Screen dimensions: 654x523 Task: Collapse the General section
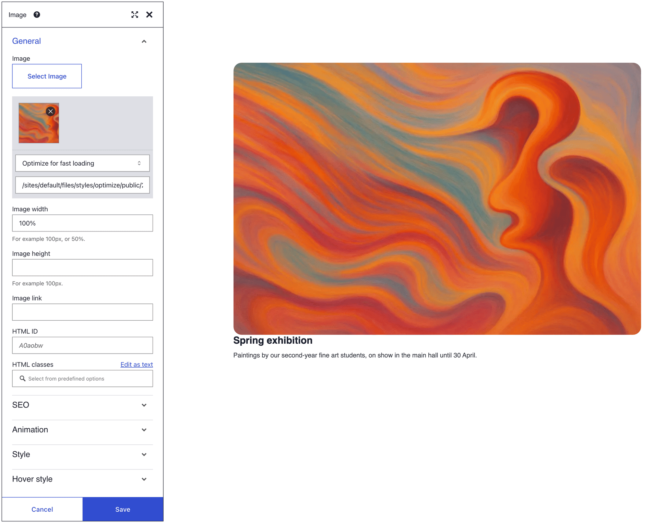tap(144, 41)
